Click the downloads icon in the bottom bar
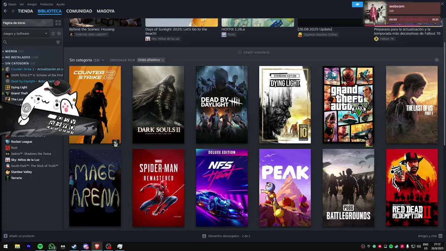Viewport: 446px width, 251px height. (204, 236)
